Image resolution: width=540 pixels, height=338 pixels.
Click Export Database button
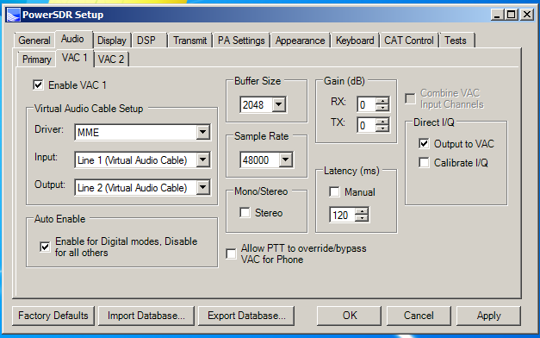click(246, 316)
